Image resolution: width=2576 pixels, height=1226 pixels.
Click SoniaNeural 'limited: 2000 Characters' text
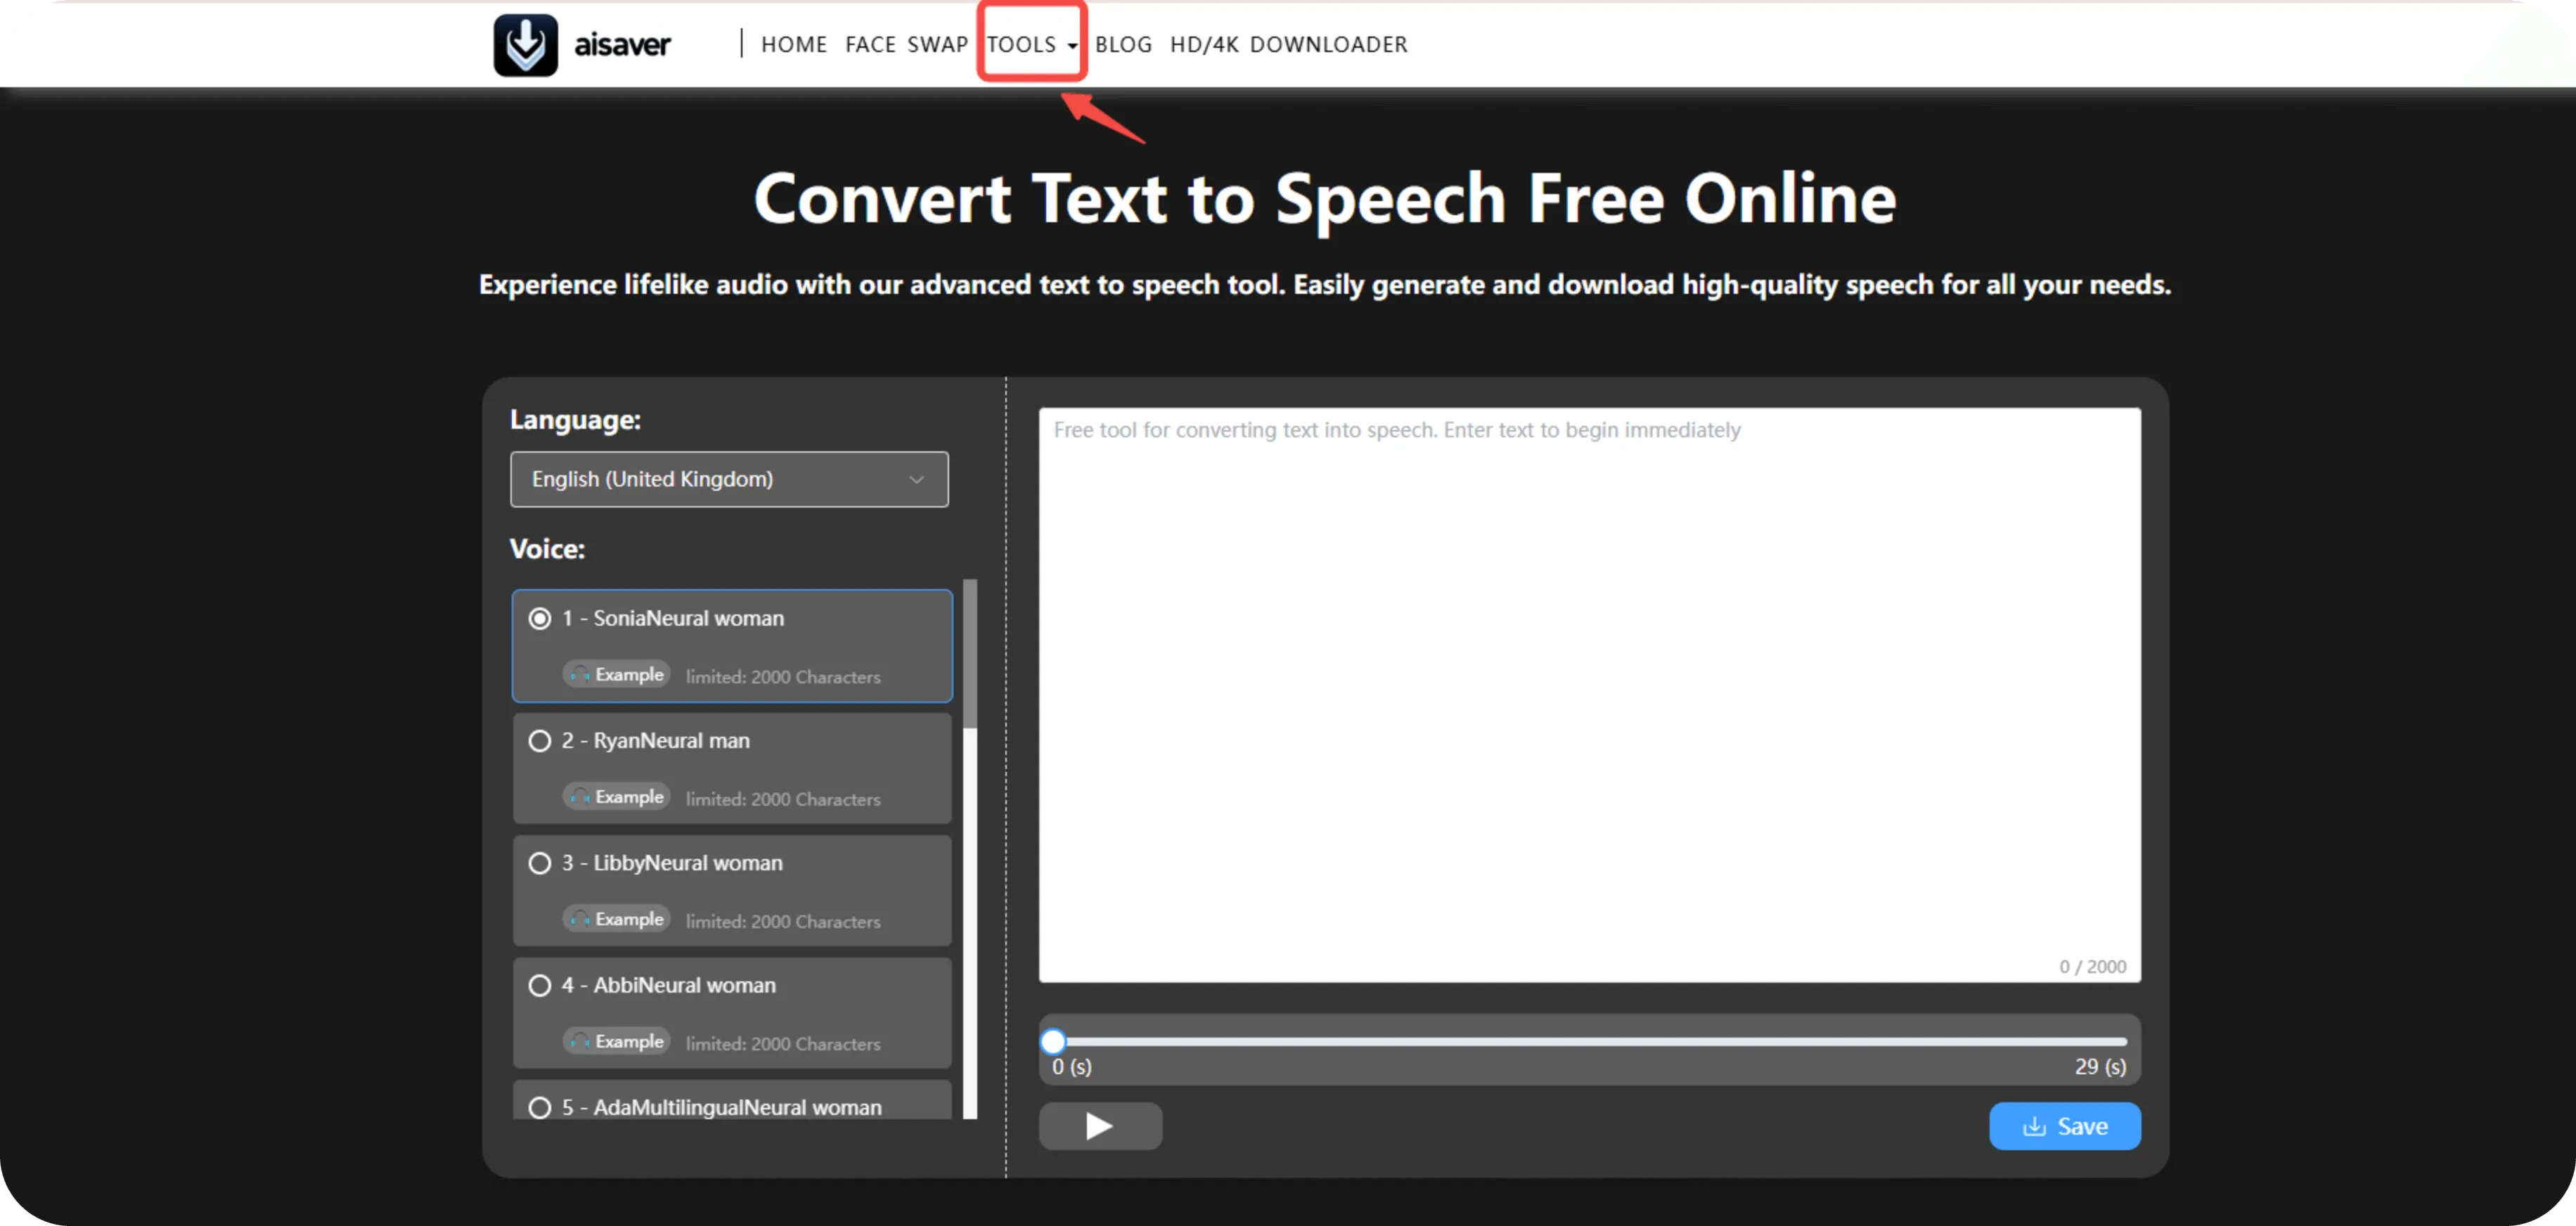click(x=783, y=677)
